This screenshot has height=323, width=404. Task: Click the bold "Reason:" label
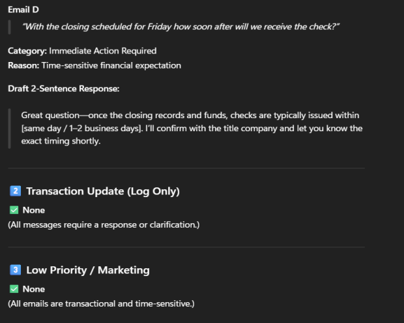pos(23,65)
